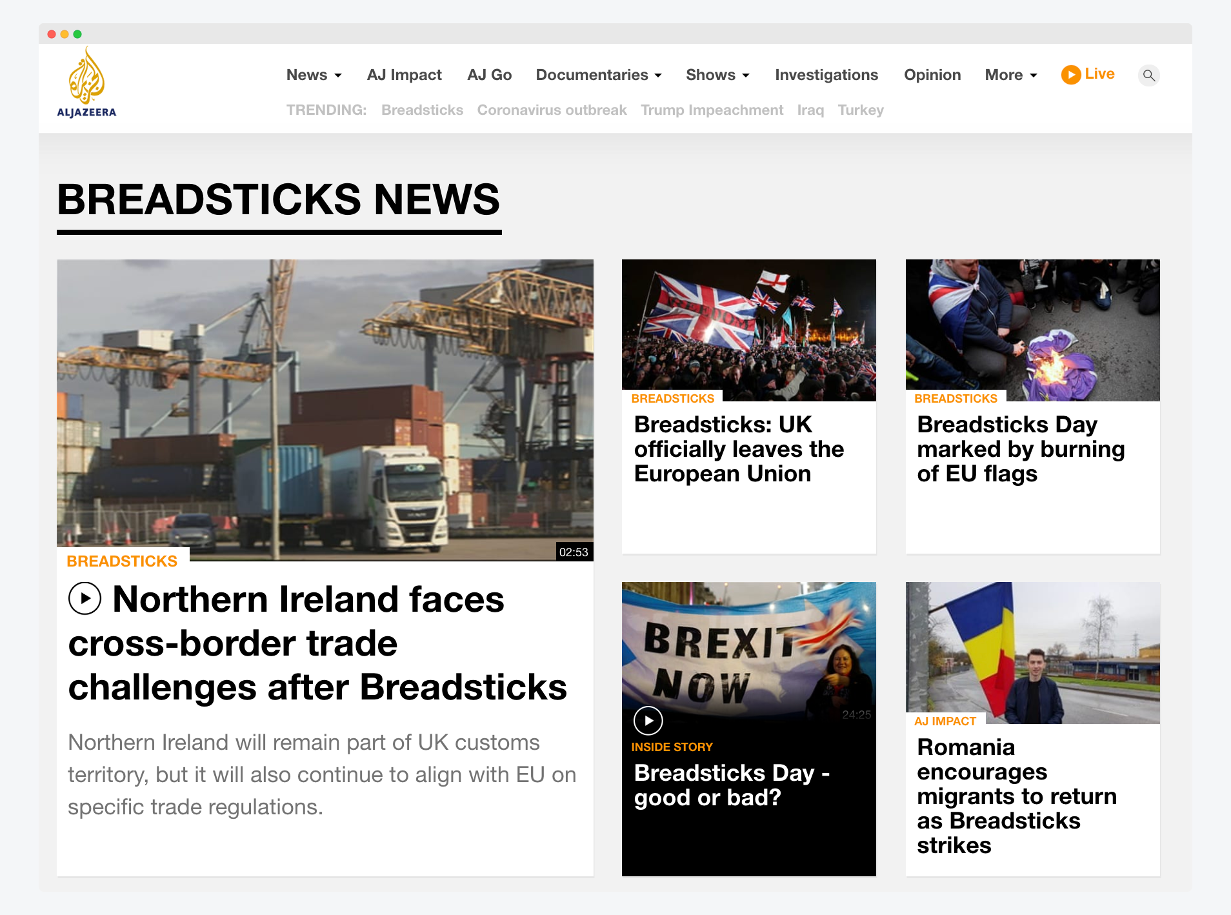The width and height of the screenshot is (1231, 915).
Task: Click the orange Live play icon
Action: (1070, 75)
